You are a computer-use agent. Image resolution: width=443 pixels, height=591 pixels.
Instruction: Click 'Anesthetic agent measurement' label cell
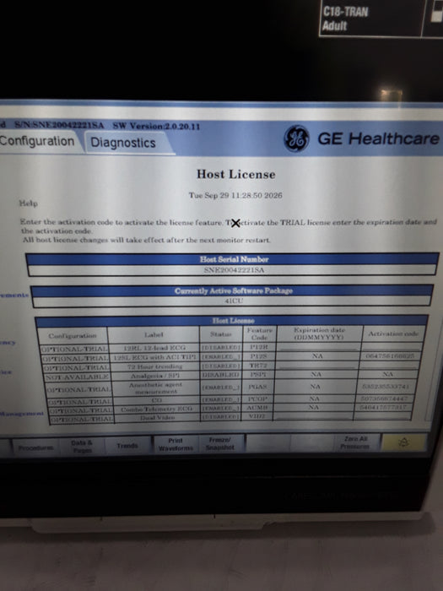point(155,388)
